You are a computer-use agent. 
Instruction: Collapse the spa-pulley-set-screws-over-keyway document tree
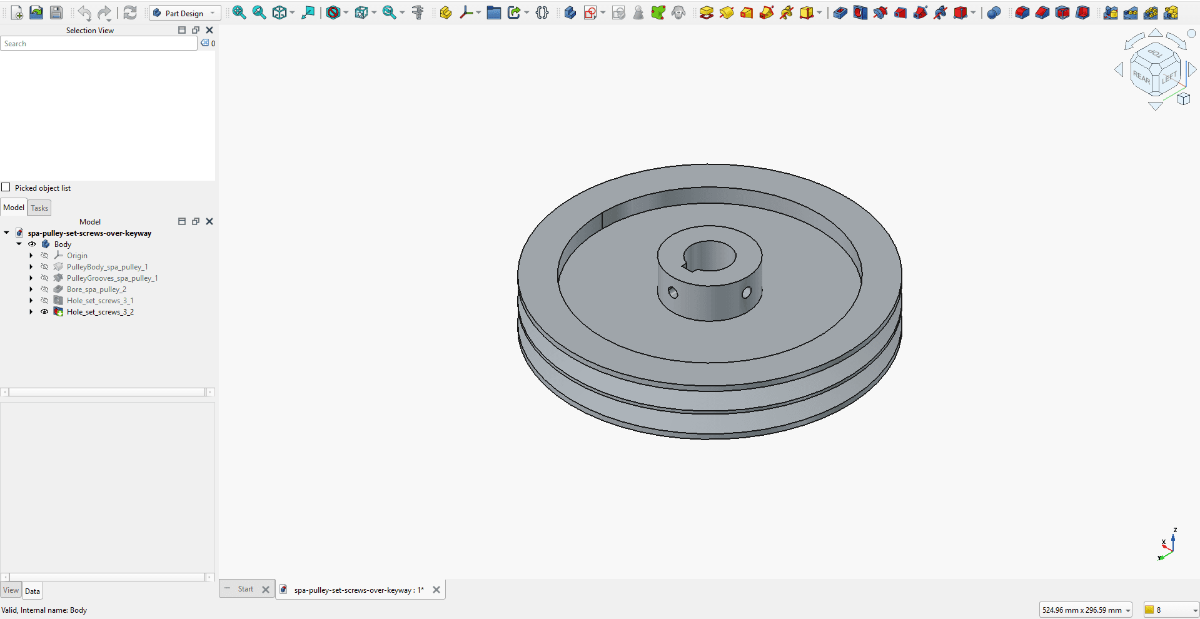click(x=6, y=233)
